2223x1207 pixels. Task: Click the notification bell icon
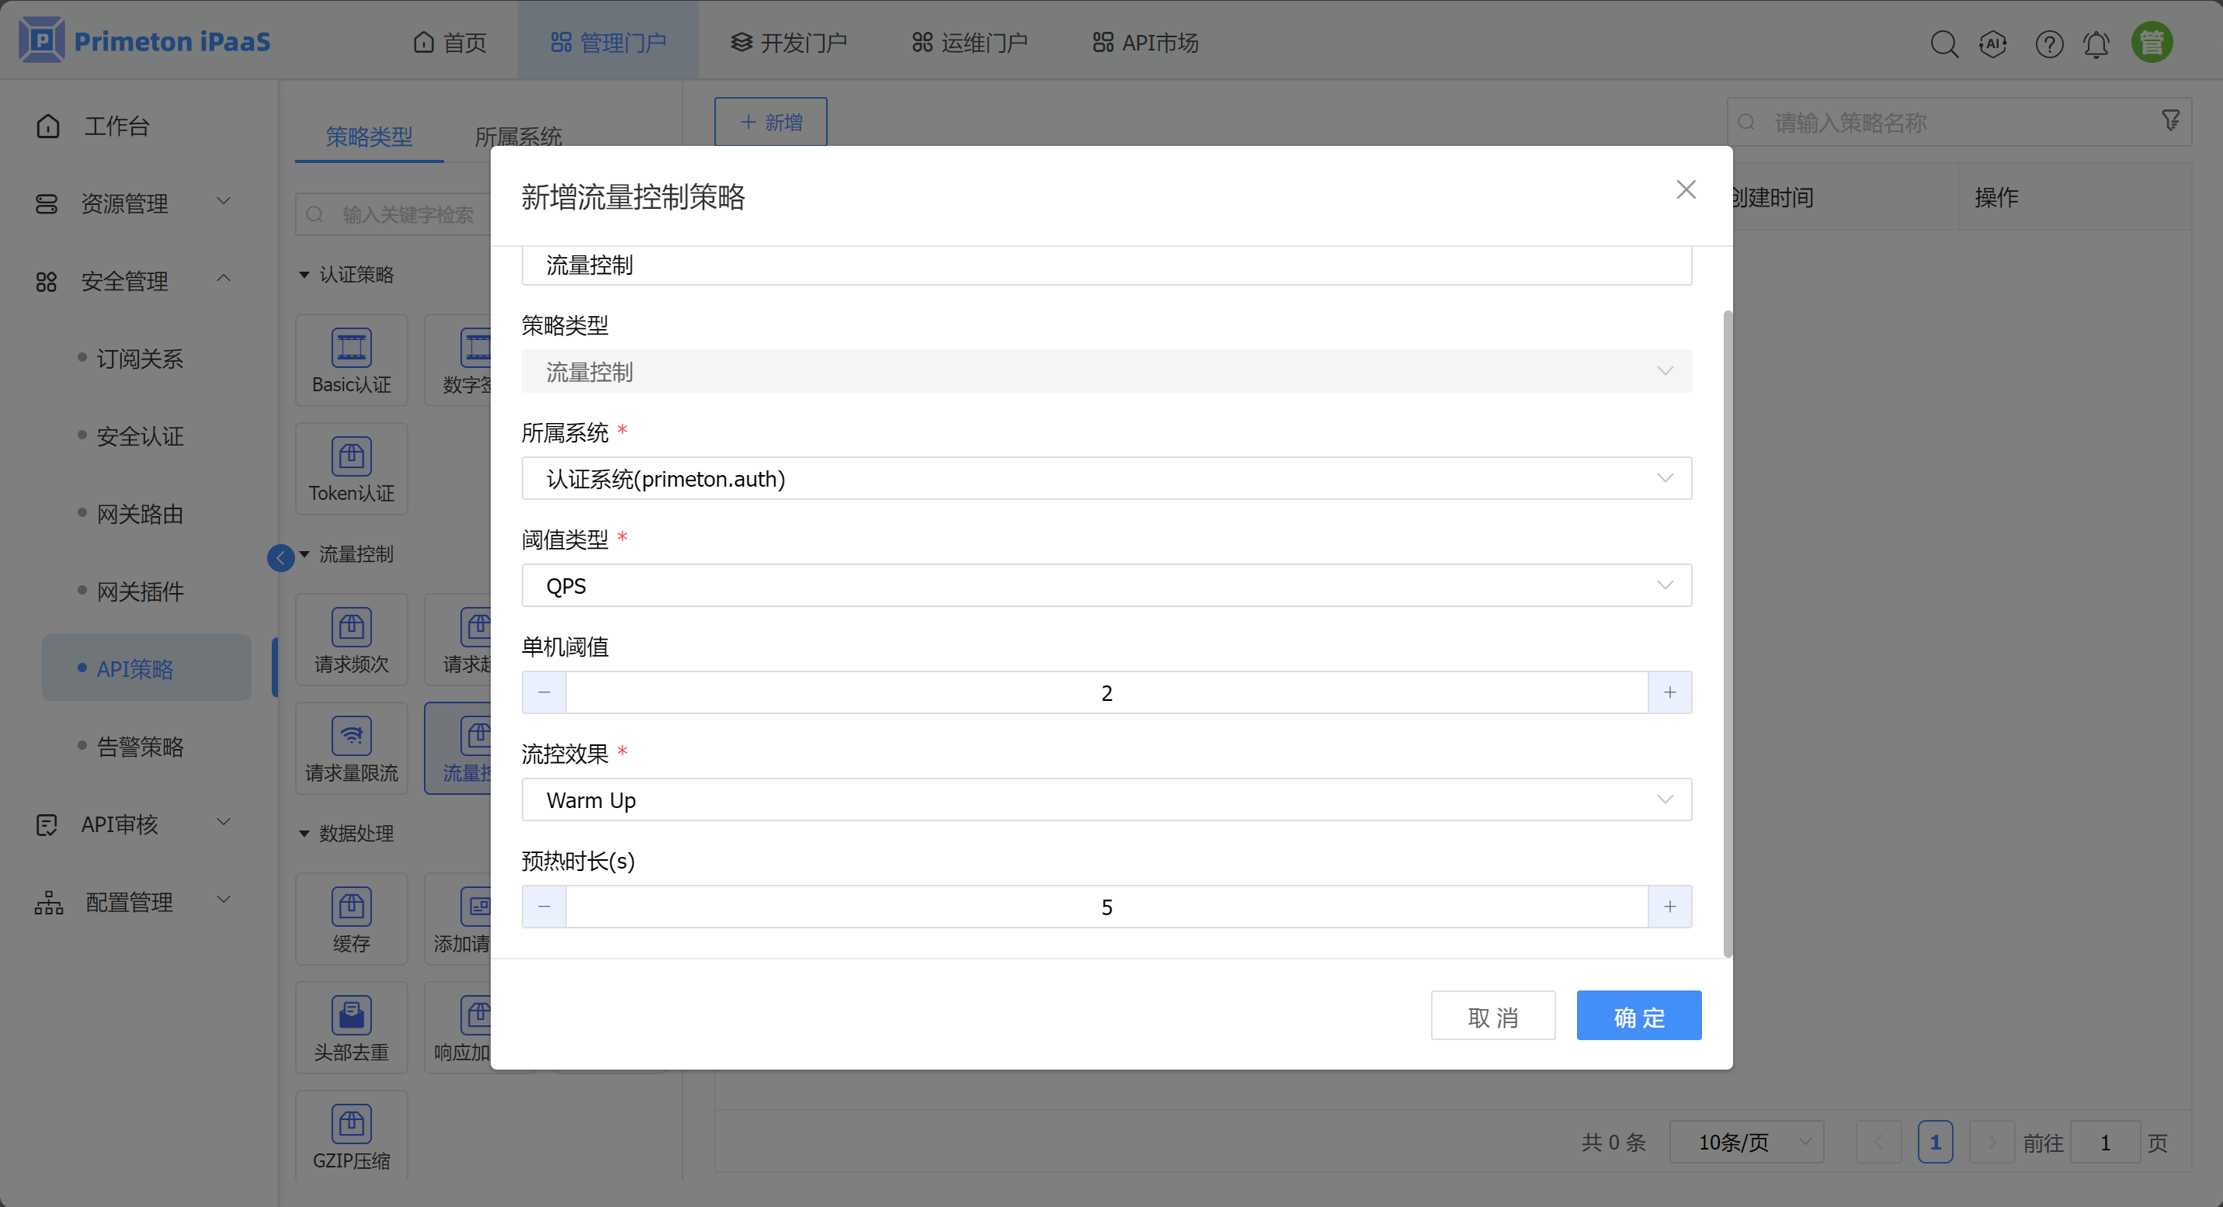(2096, 43)
